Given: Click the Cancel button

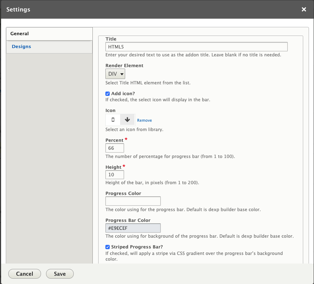Looking at the screenshot, I should (24, 274).
